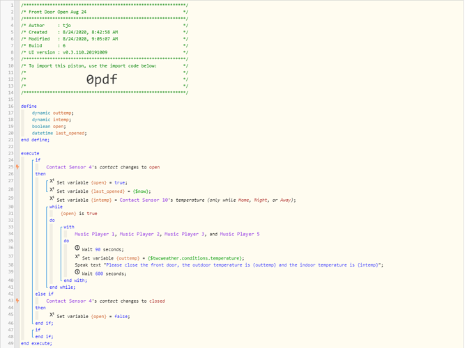Click variable icon beside Set variable {intemp}
Screen dimensions: 467x348
(52, 198)
